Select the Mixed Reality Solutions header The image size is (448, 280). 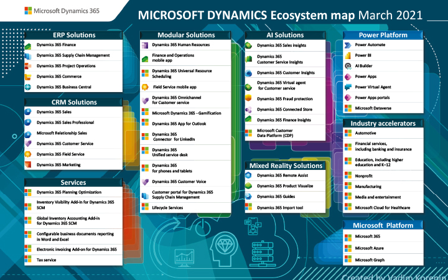click(285, 166)
